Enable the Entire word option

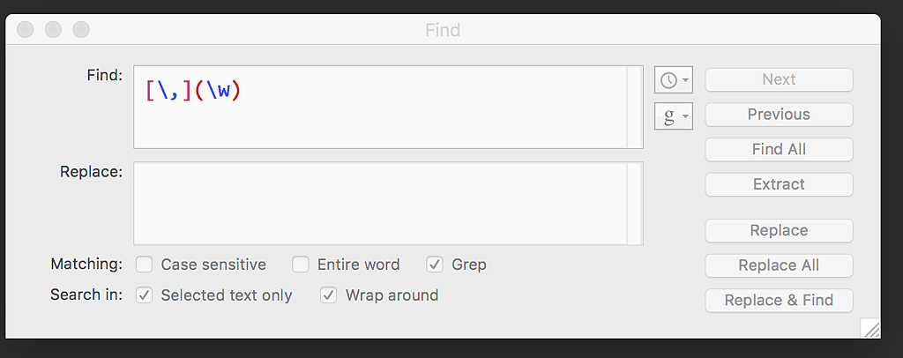[301, 265]
